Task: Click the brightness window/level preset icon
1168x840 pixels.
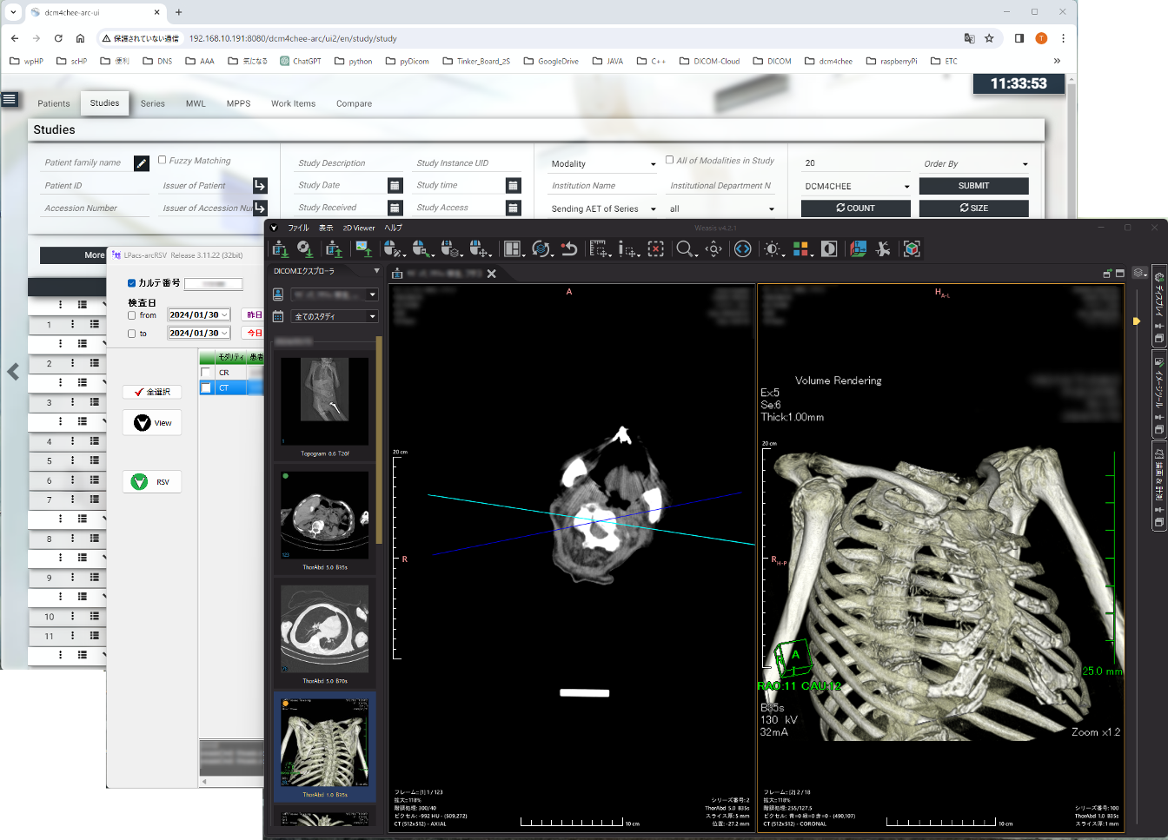Action: coord(772,249)
